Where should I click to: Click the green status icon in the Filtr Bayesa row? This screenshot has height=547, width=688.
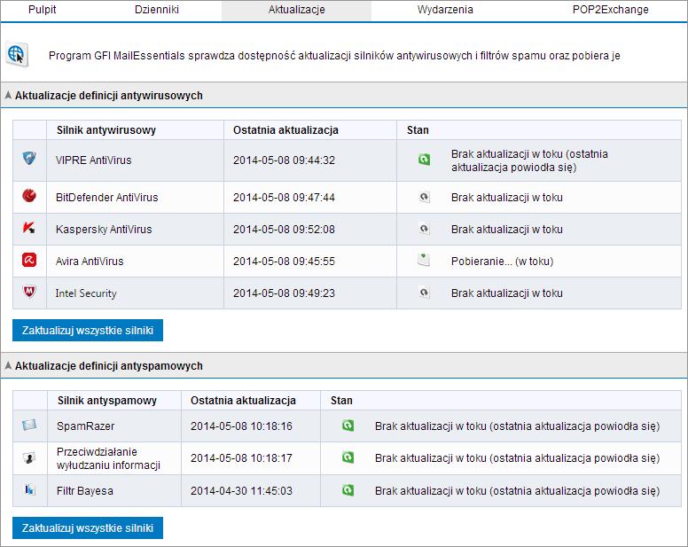tap(348, 490)
